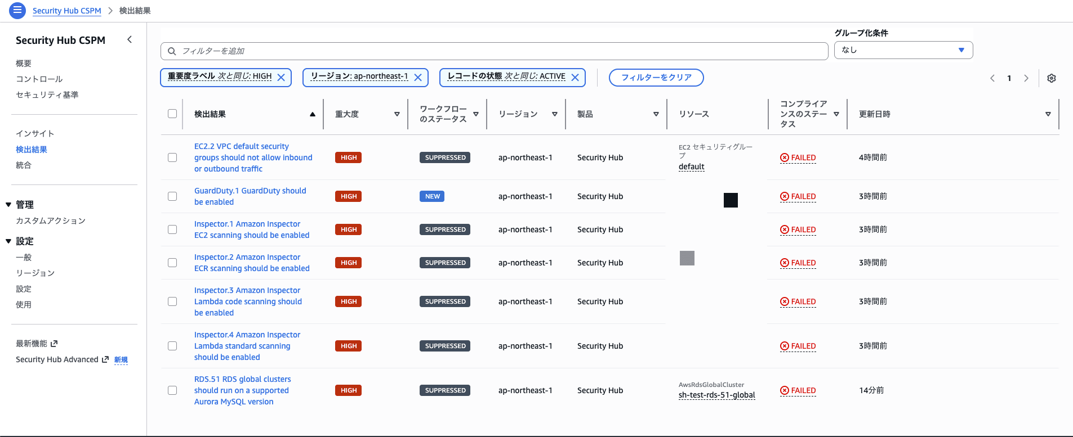Screen dimensions: 1073x437
Task: Check the GuardDuty.1 finding row
Action: click(x=172, y=196)
